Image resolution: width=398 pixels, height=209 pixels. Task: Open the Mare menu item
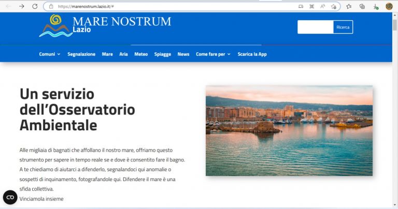coord(107,54)
